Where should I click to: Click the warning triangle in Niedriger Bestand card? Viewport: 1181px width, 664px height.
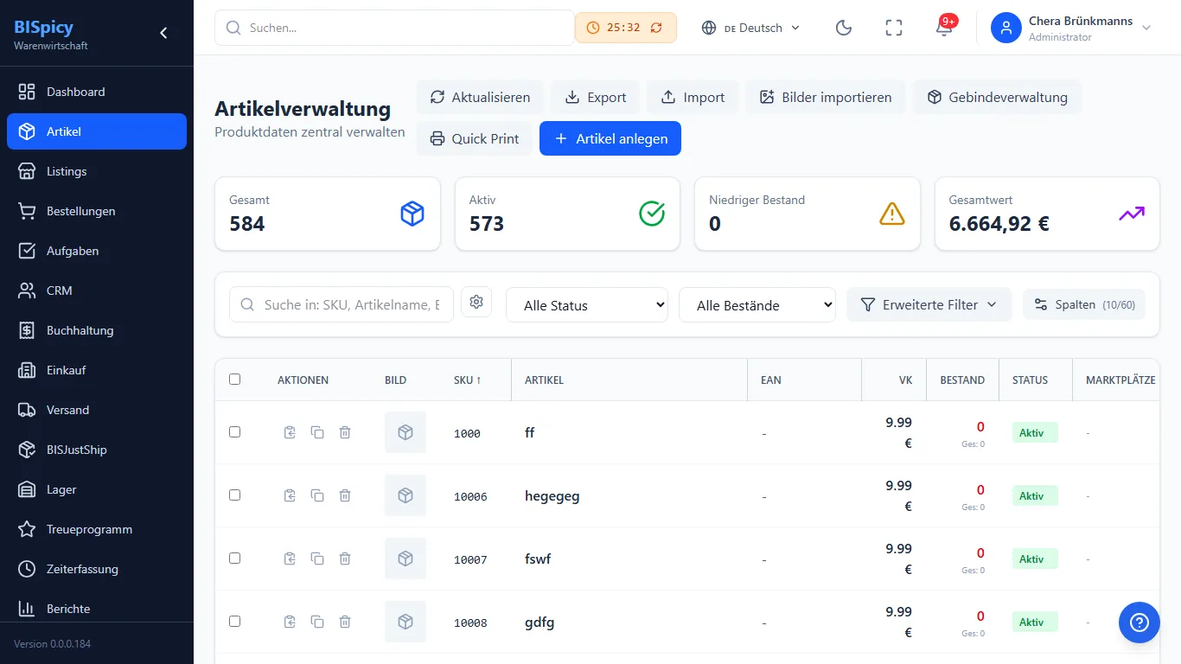point(892,214)
